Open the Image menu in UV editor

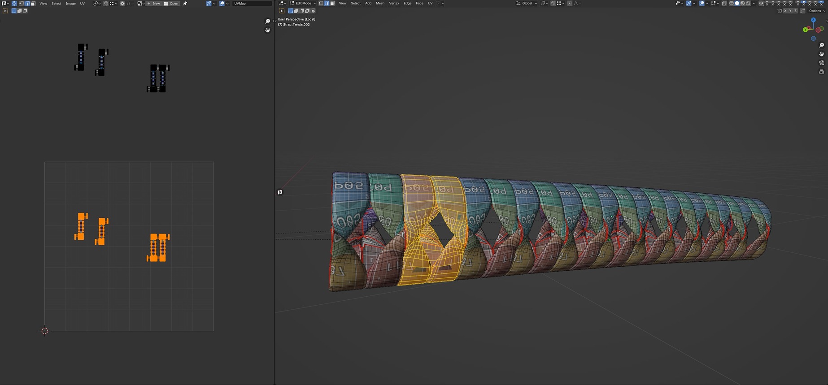[x=70, y=4]
